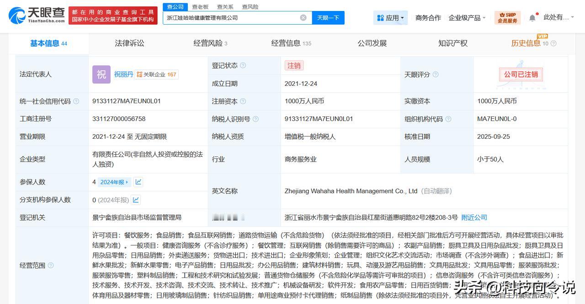Click industry value 商务服务业
The width and height of the screenshot is (585, 304).
(x=300, y=159)
